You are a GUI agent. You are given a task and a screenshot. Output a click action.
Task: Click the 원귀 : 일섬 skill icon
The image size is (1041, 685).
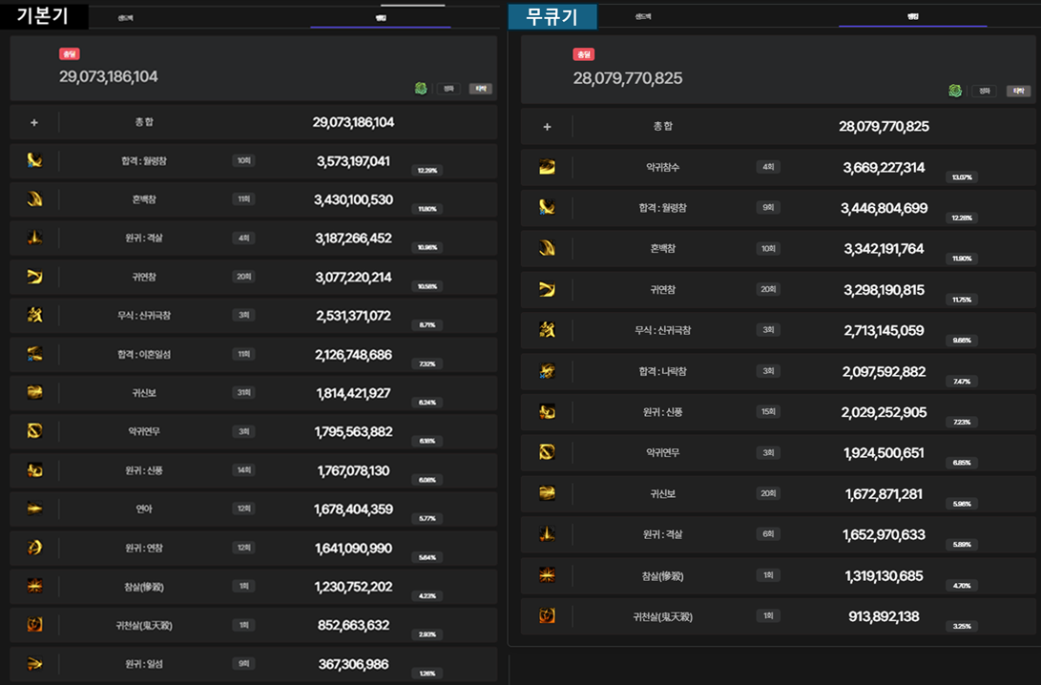pyautogui.click(x=35, y=663)
